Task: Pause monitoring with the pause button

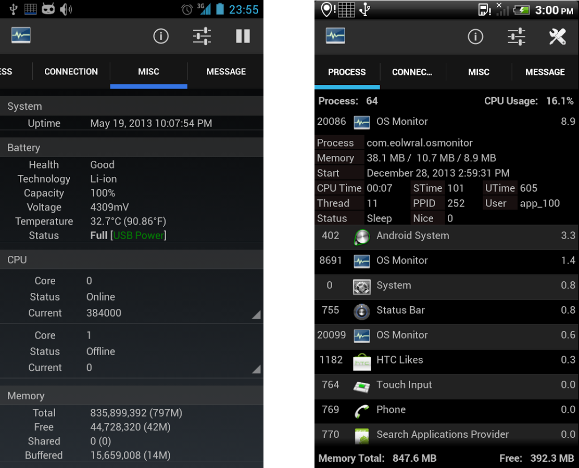Action: [243, 36]
